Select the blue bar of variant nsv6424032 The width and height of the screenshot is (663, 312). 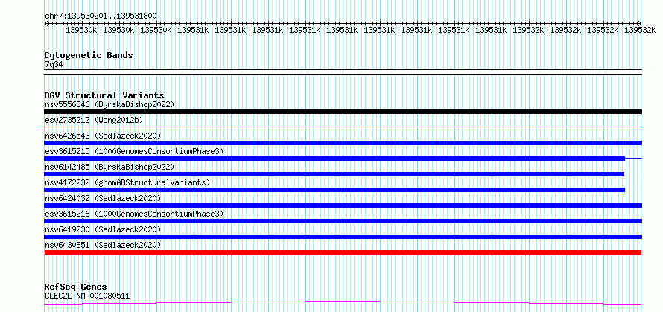343,206
